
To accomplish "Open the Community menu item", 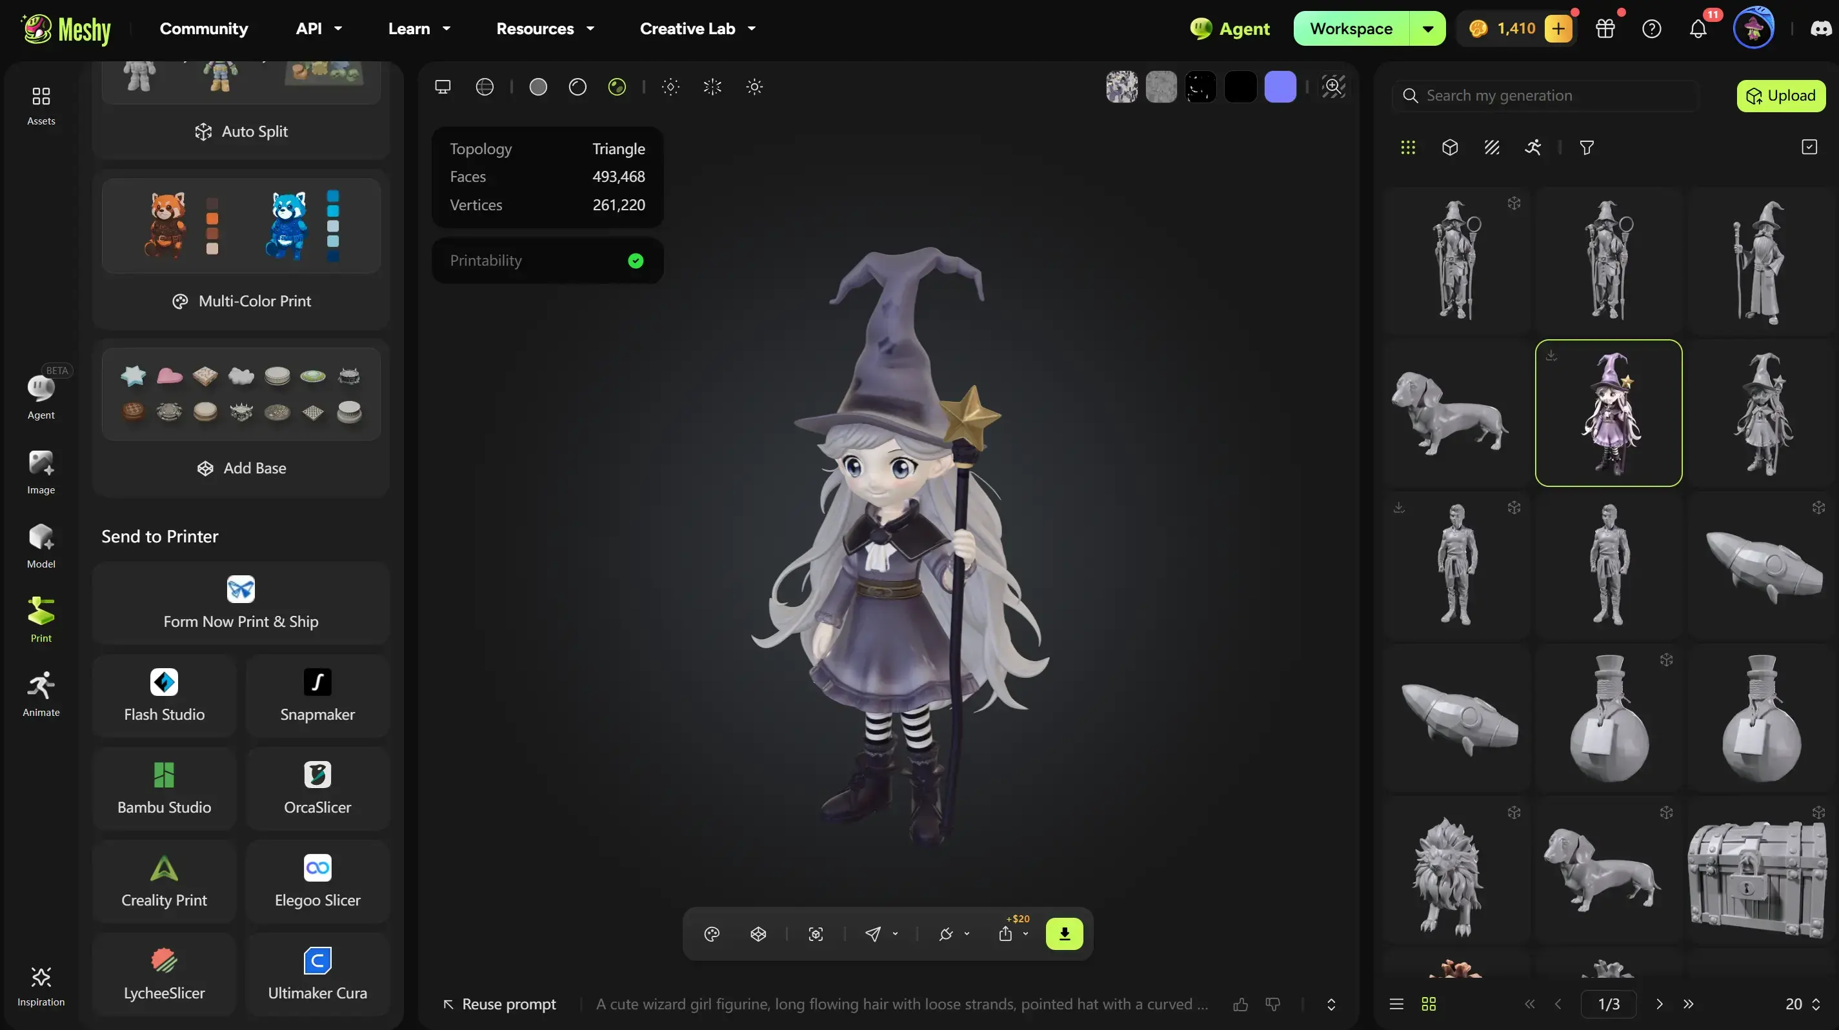I will point(203,28).
